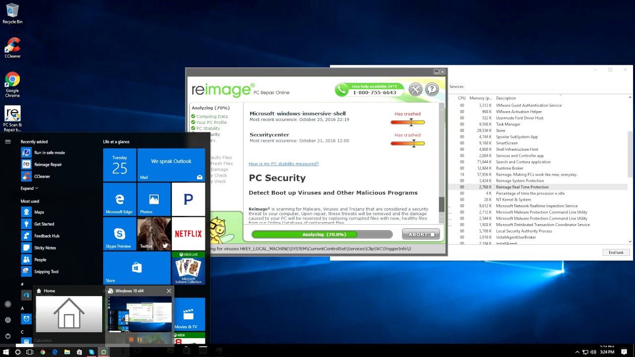Open the Photos tile
Screen dimensions: 635x357
pos(154,199)
